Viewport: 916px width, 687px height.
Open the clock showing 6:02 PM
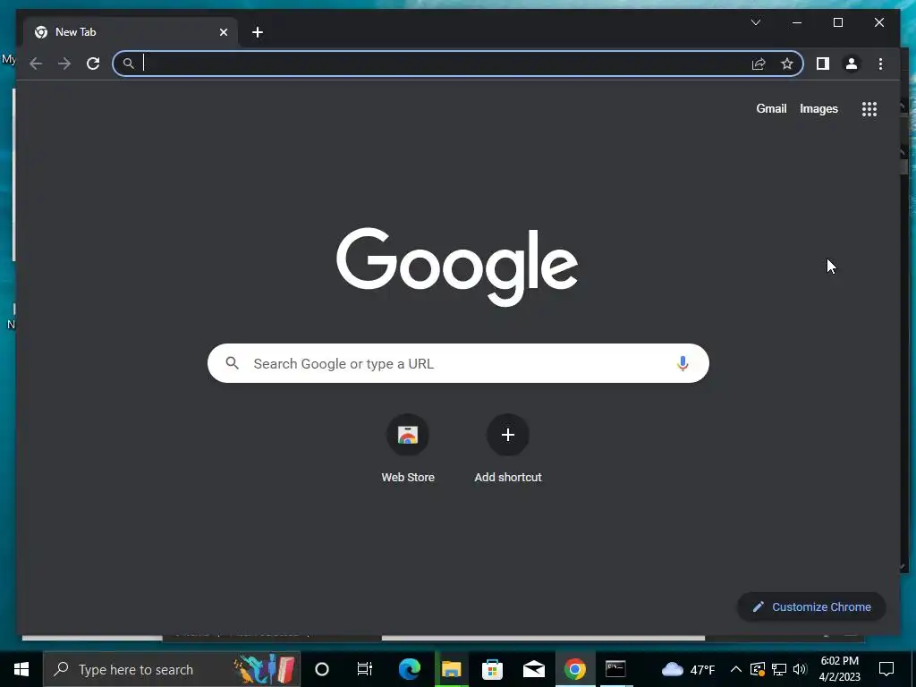(x=839, y=669)
